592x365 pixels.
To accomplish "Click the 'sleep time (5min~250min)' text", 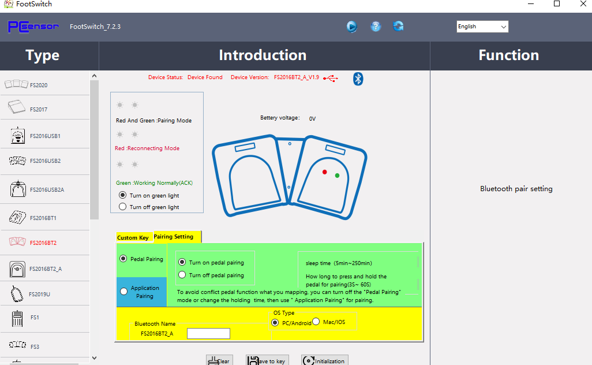I will 339,263.
